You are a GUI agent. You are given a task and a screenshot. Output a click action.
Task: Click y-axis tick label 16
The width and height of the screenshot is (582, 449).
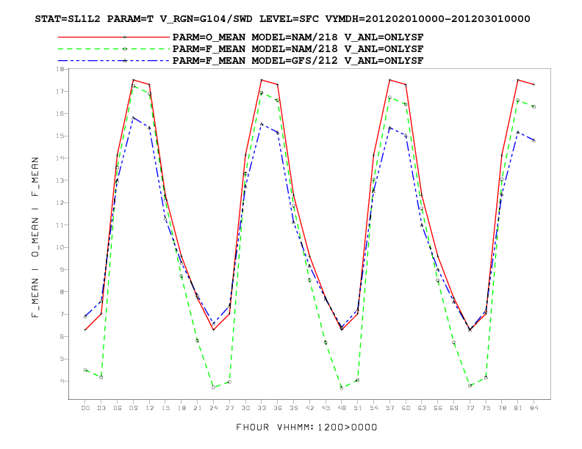pos(60,114)
